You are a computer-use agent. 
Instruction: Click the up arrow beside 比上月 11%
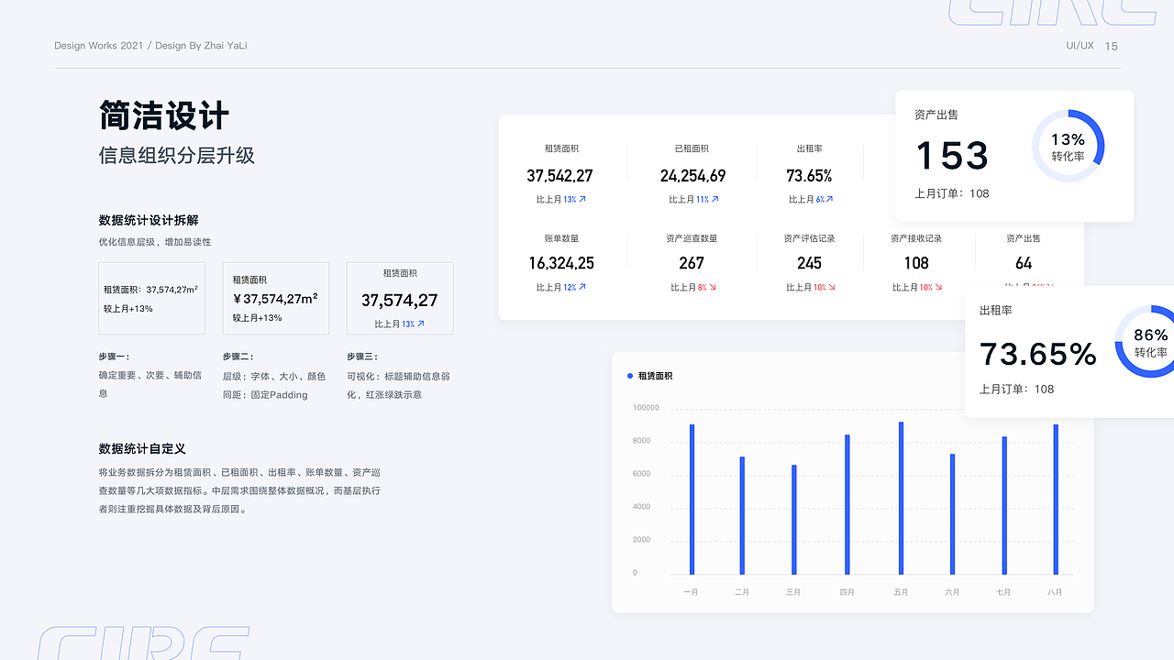(714, 199)
